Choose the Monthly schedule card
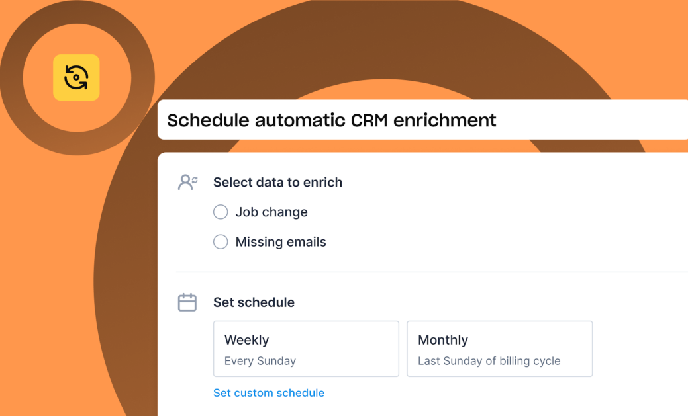Image resolution: width=688 pixels, height=416 pixels. (499, 349)
